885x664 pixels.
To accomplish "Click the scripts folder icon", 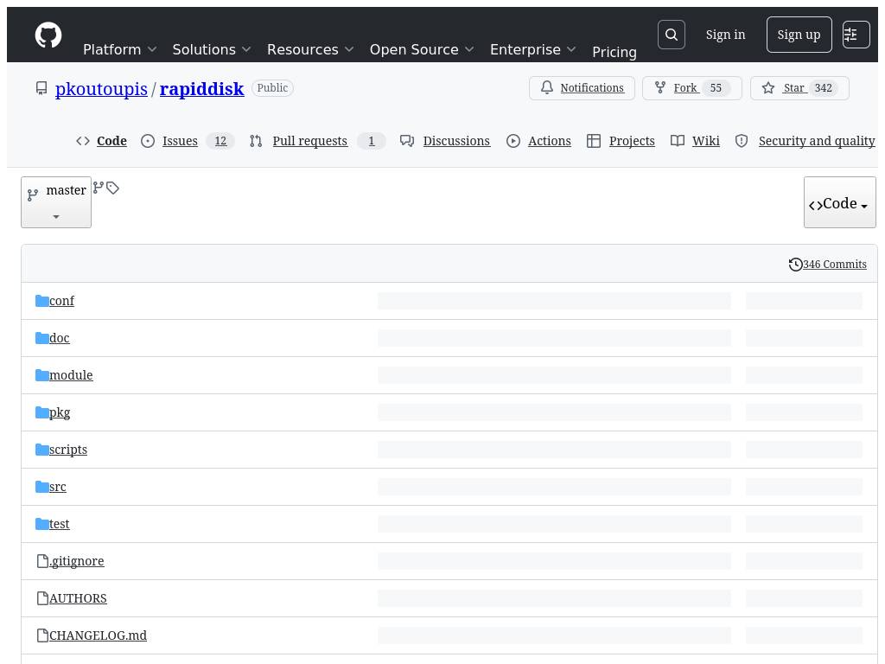I will click(x=41, y=450).
